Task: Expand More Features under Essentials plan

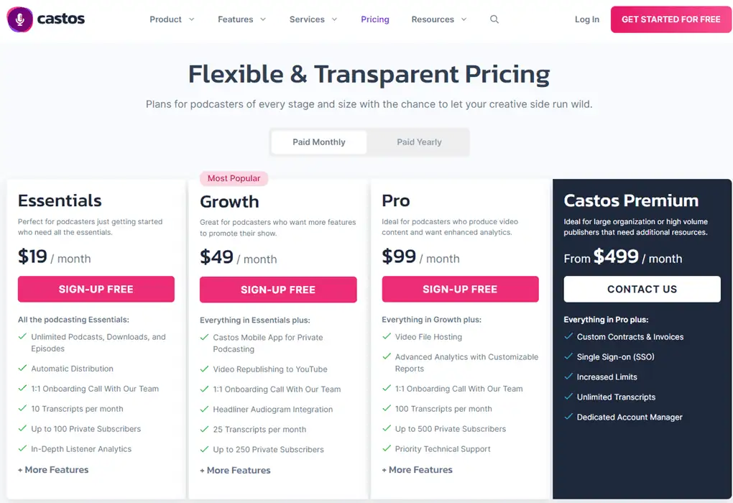Action: coord(53,470)
